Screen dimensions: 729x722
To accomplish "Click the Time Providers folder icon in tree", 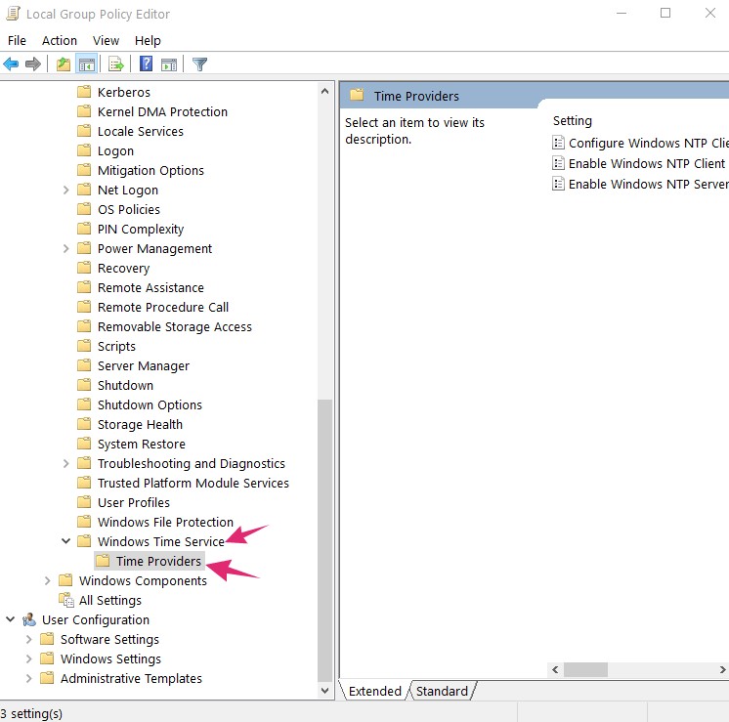I will [103, 561].
